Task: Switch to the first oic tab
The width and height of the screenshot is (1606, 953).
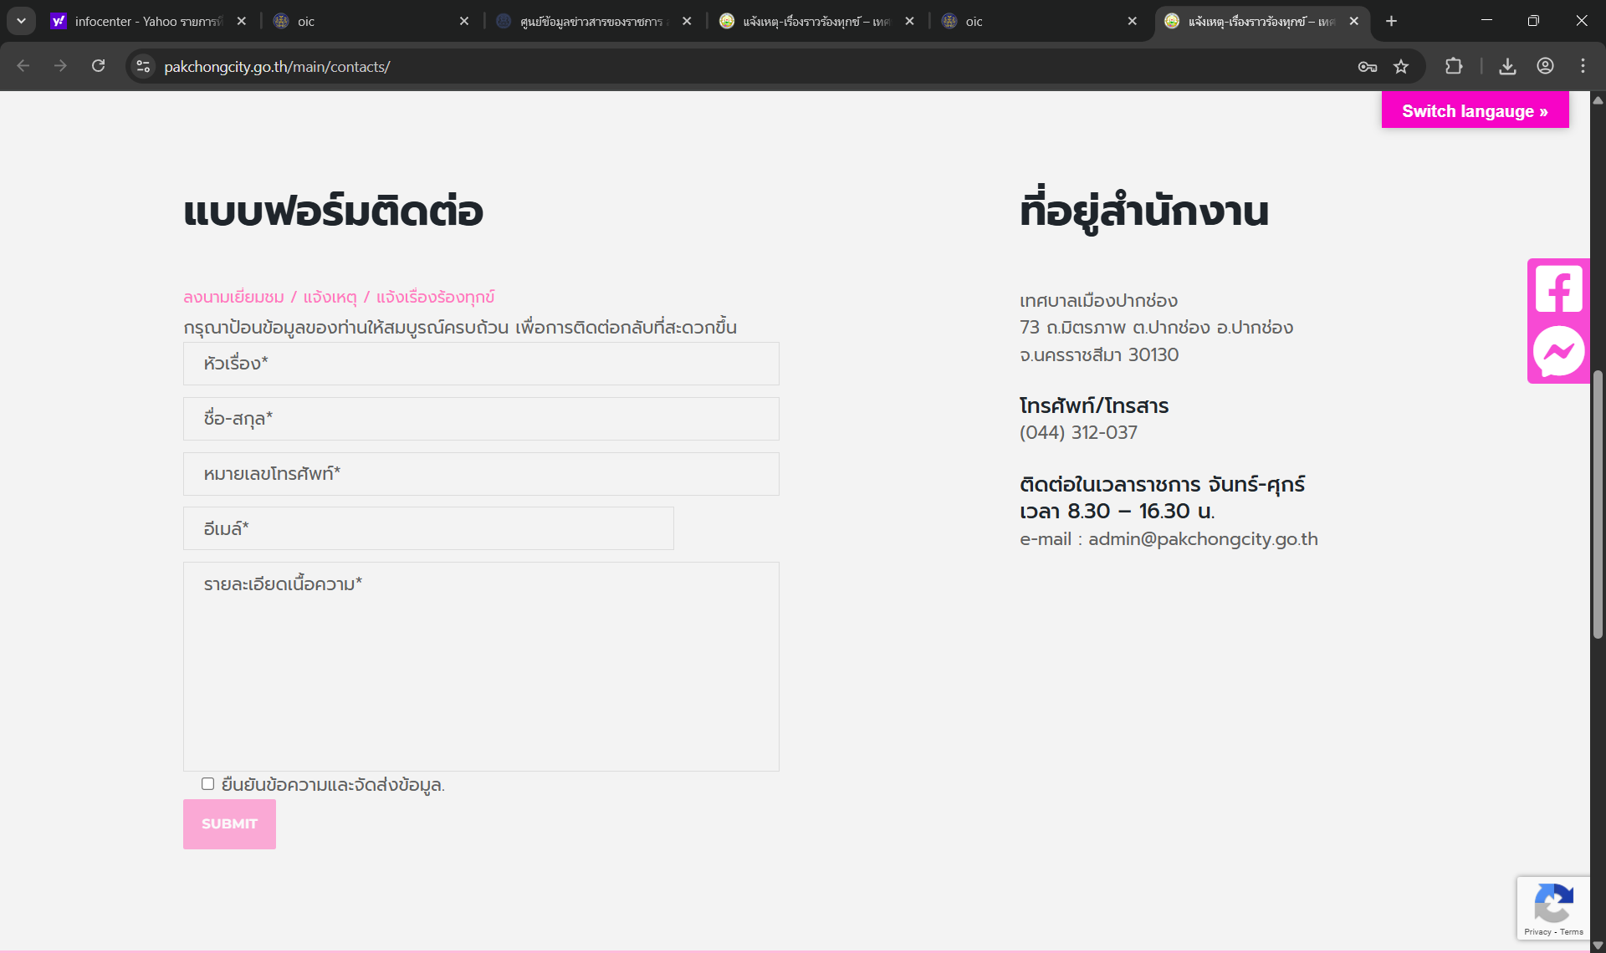Action: [372, 21]
